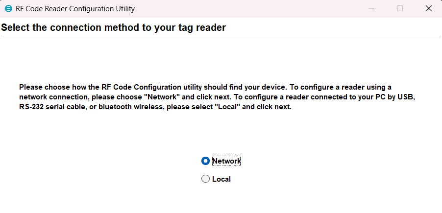The image size is (442, 213).
Task: Click the horizontal divider line below the heading
Action: click(221, 36)
